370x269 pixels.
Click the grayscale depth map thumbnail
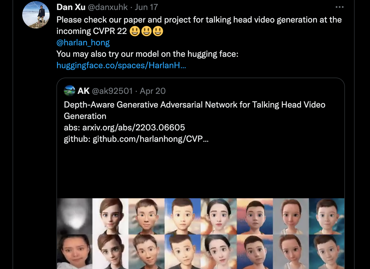tap(75, 216)
